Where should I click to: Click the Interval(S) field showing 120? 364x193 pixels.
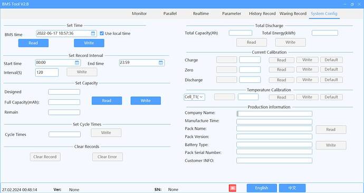click(x=47, y=72)
